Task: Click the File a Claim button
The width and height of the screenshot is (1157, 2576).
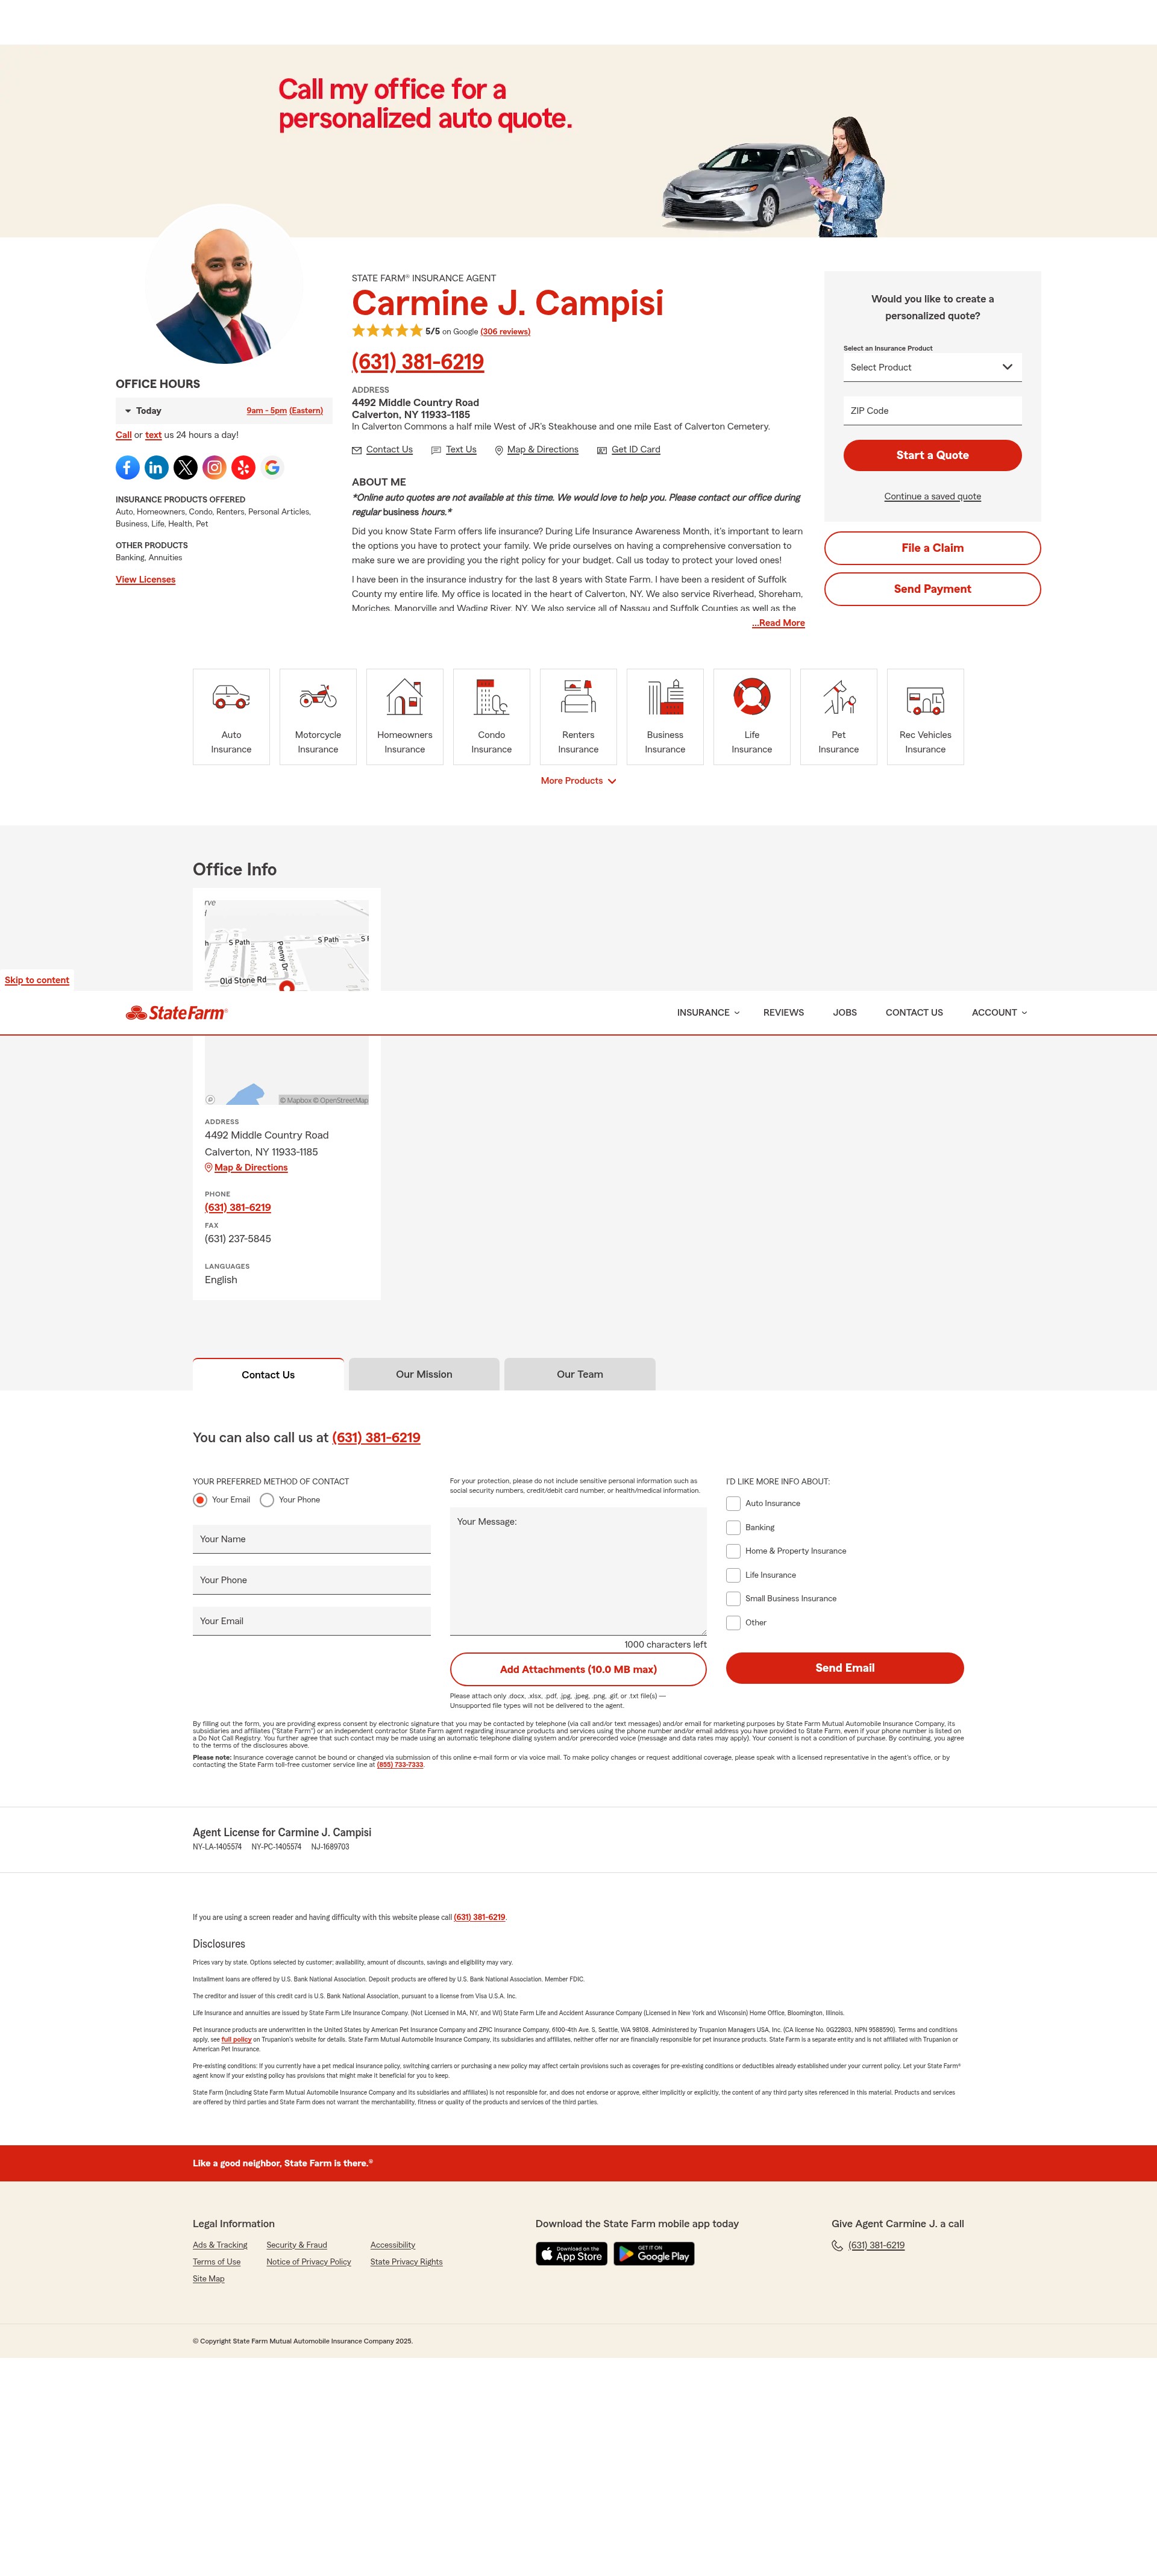Action: tap(932, 548)
